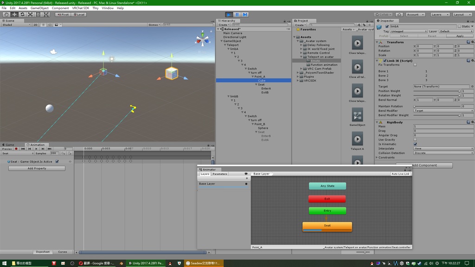Select the Scale tool
Viewport: 475px width, 267px height.
30,14
